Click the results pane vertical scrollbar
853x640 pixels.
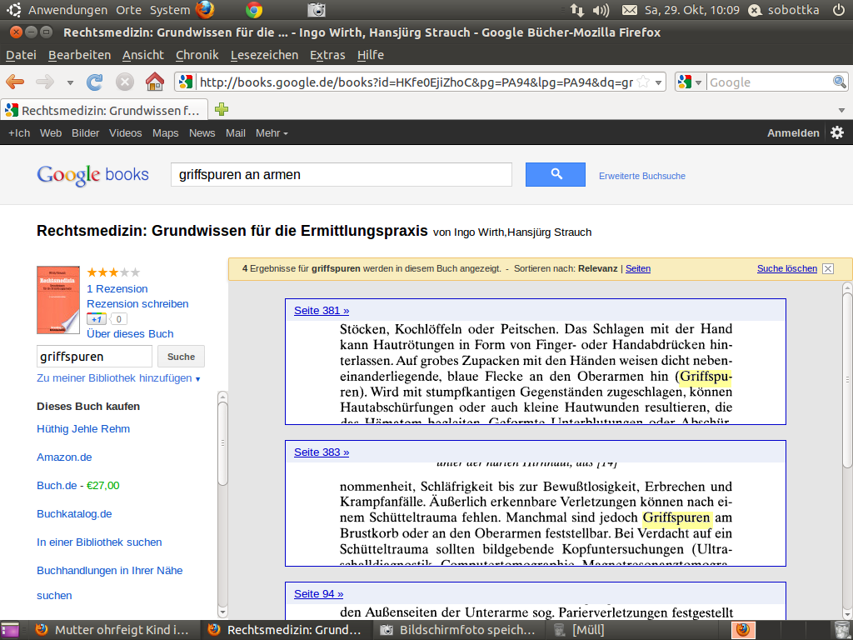click(x=847, y=381)
